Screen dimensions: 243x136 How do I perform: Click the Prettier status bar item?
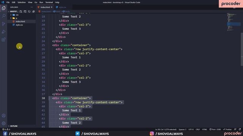(227, 129)
